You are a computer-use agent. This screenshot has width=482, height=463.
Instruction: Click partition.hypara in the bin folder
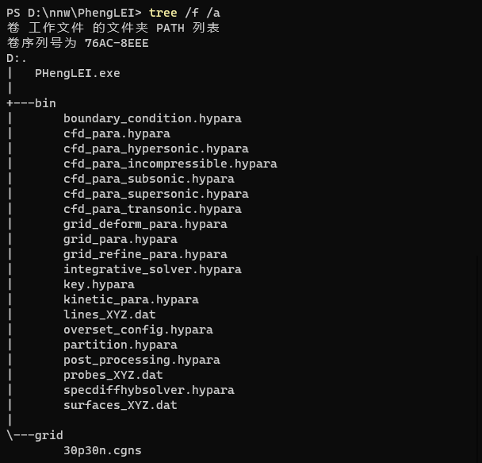coord(120,345)
